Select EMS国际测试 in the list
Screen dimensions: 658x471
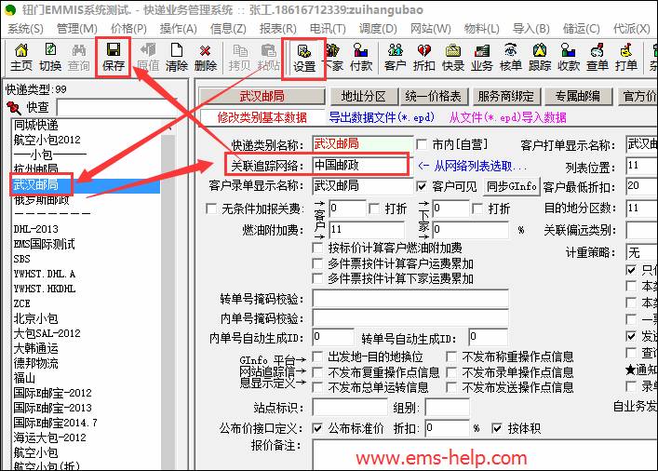[44, 244]
